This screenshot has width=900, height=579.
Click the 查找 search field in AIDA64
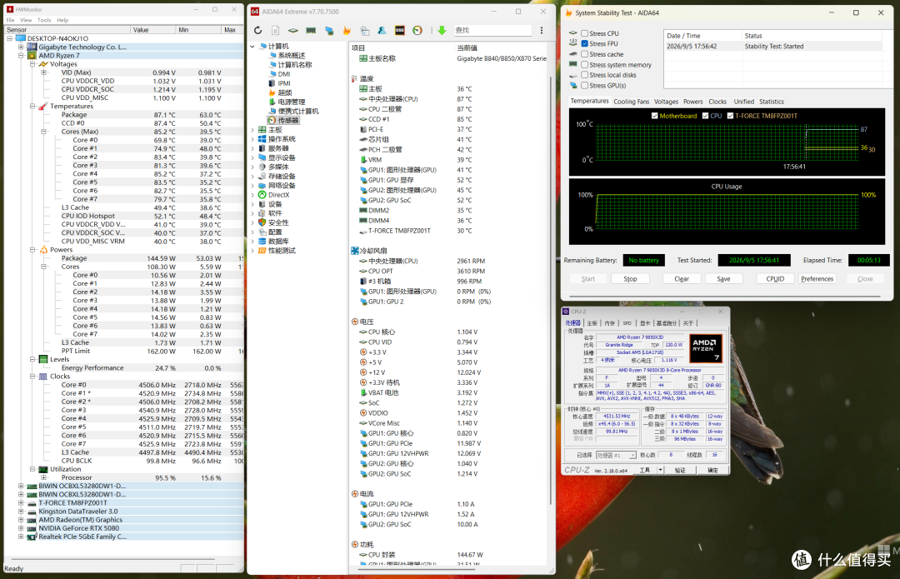[492, 31]
